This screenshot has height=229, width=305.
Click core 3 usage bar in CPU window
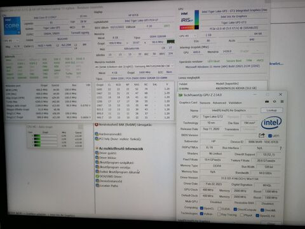click(x=45, y=146)
